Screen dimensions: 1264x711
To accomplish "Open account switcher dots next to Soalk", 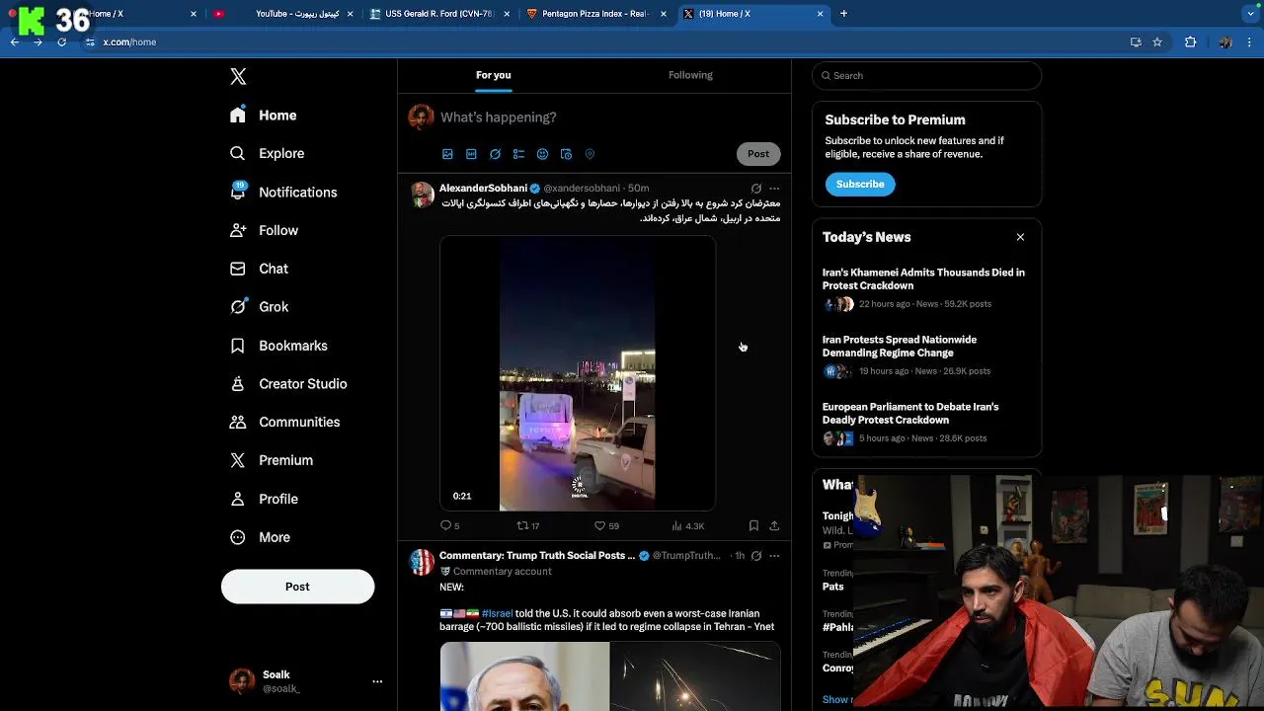I will pyautogui.click(x=377, y=681).
